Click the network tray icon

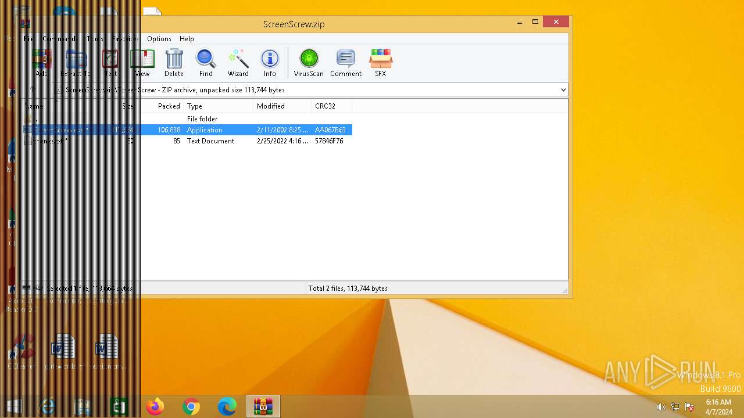(675, 407)
